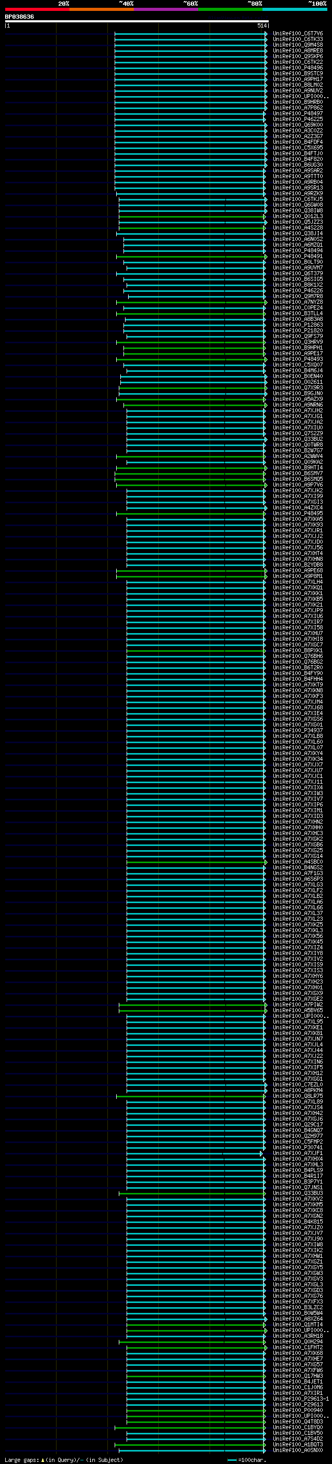Select hit label UniRef100_A9SAR2
The width and height of the screenshot is (332, 1464).
coord(298,171)
